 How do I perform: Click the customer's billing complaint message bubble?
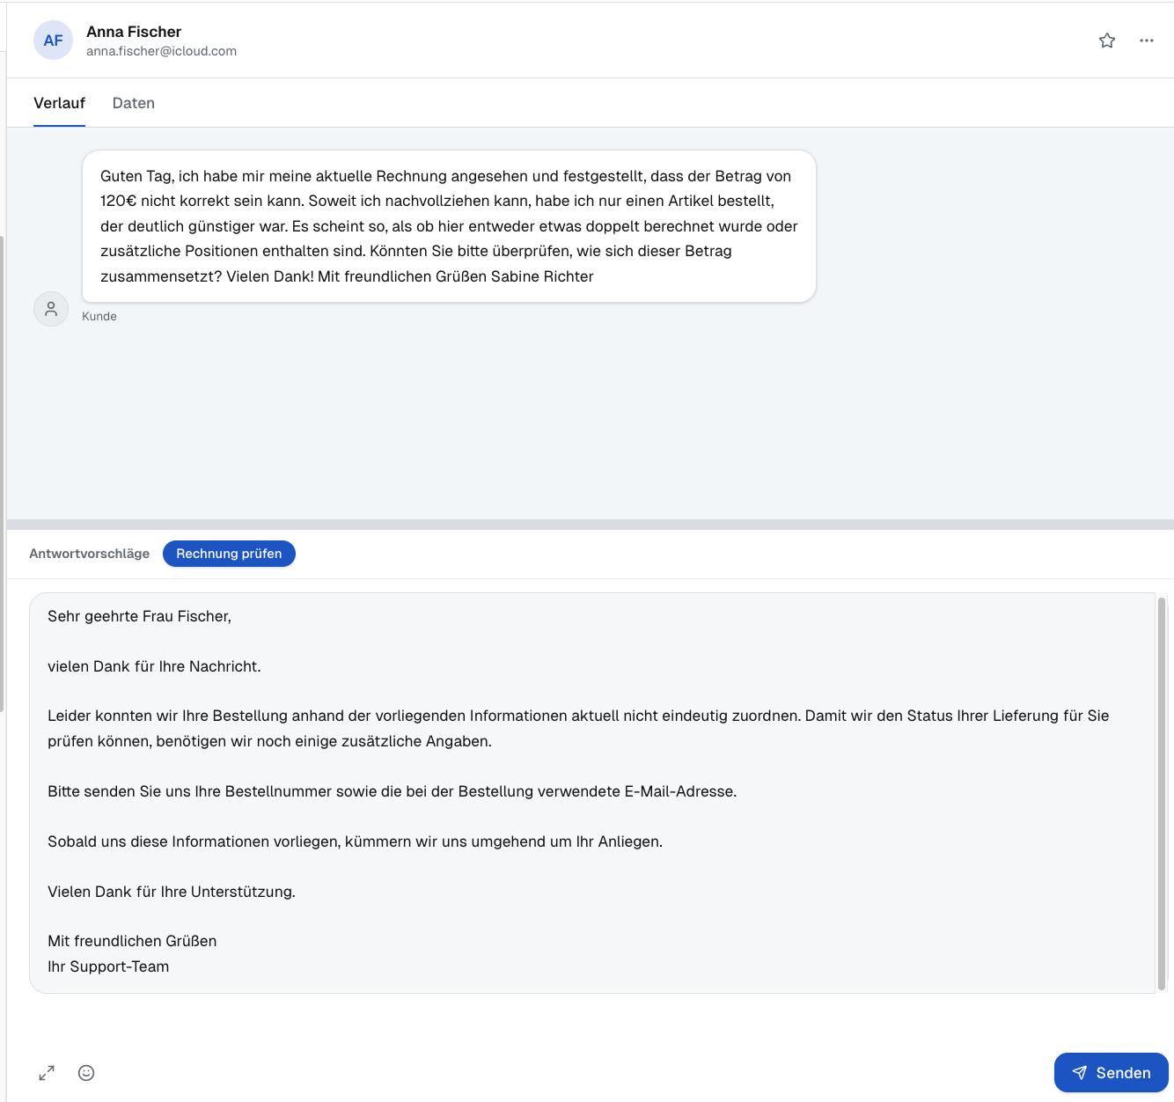point(447,225)
